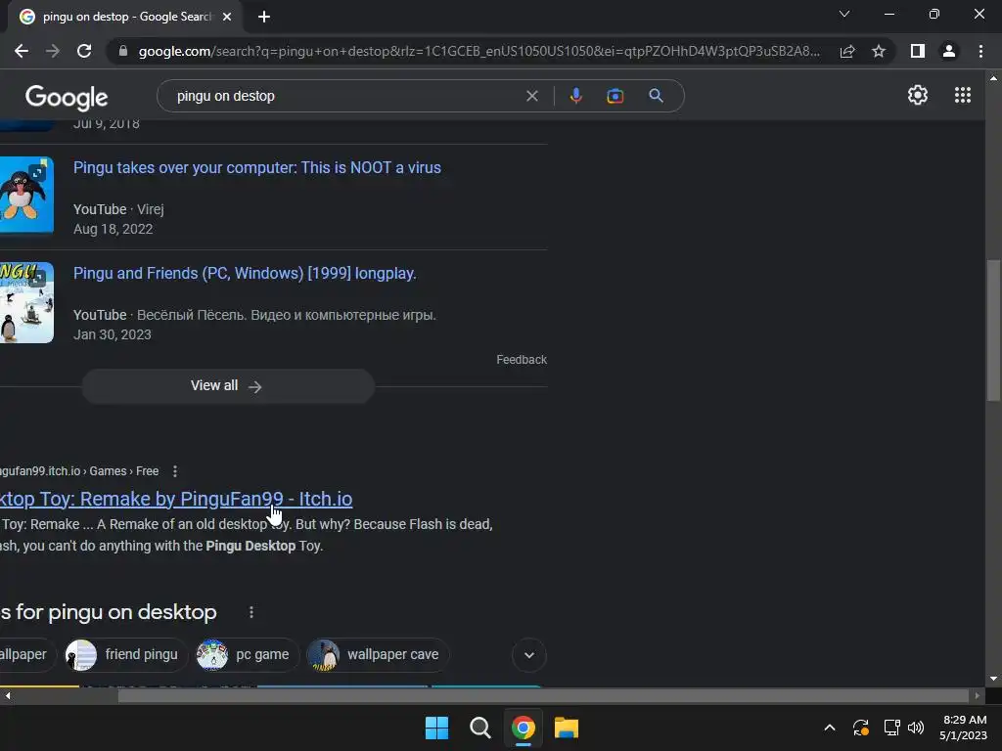Open options for the itch.io result

tap(175, 471)
